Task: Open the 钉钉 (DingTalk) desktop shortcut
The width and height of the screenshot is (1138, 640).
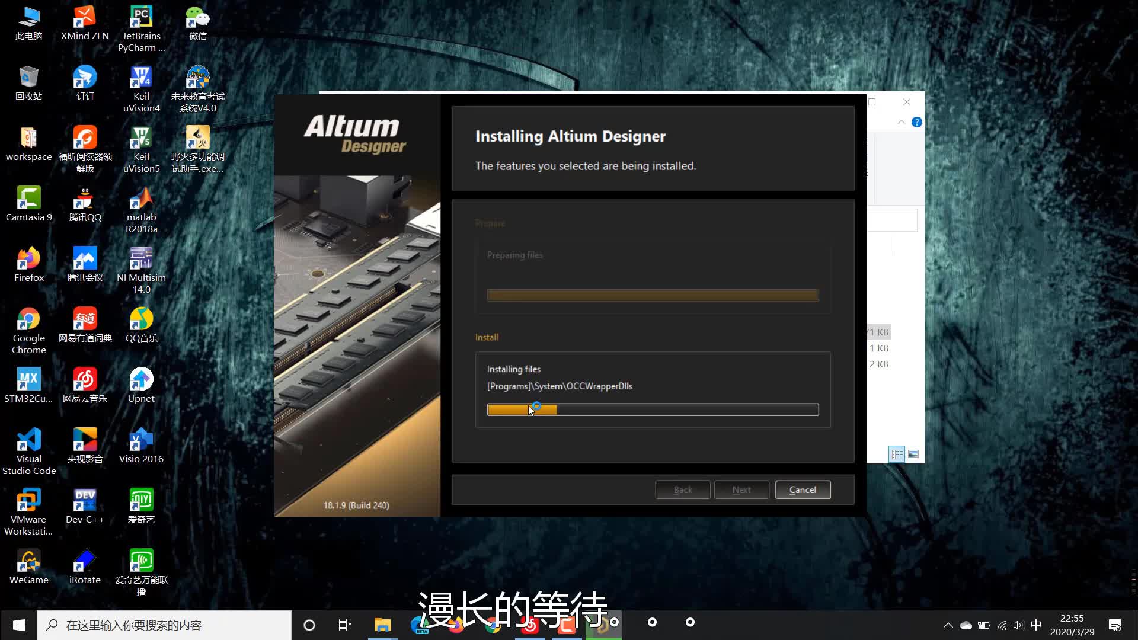Action: [85, 84]
